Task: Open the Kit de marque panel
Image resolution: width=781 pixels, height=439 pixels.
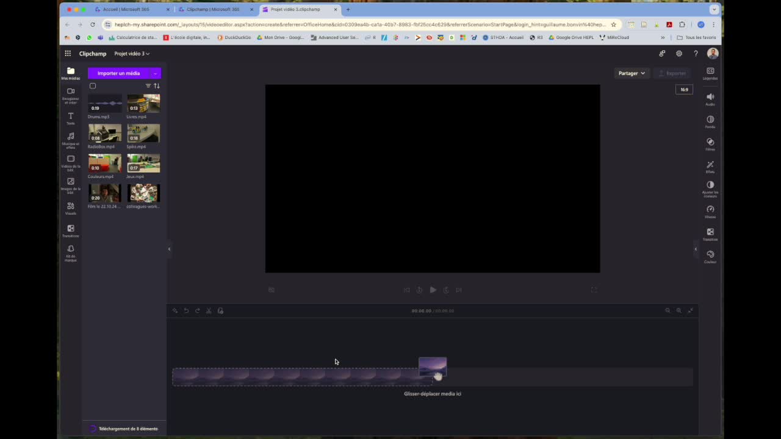Action: click(x=70, y=253)
